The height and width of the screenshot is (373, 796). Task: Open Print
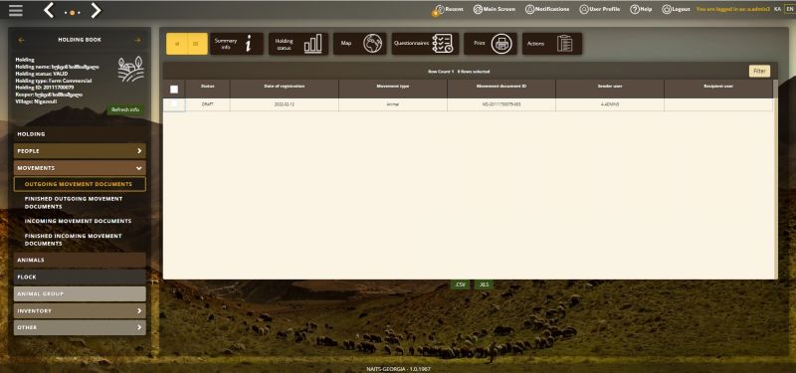pyautogui.click(x=491, y=44)
